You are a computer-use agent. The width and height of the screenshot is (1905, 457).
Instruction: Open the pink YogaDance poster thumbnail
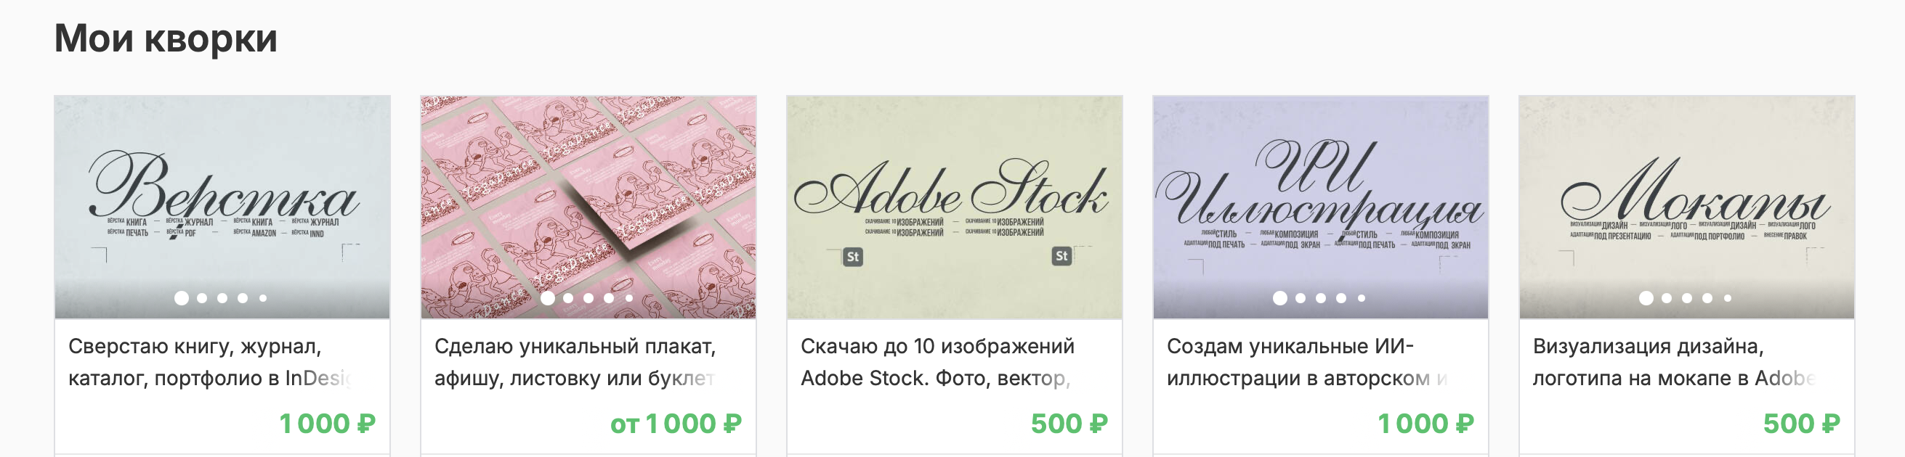point(588,207)
